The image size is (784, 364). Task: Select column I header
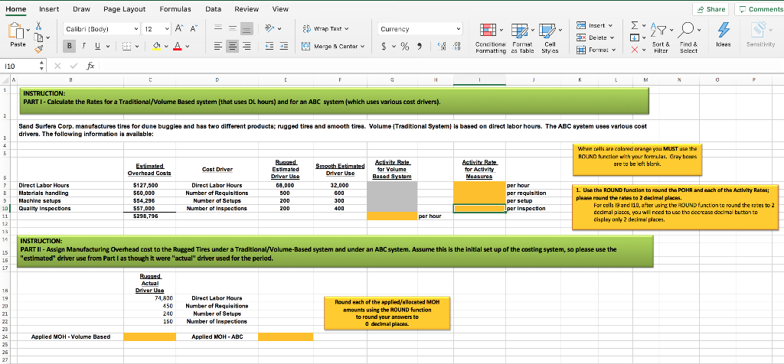tap(479, 79)
